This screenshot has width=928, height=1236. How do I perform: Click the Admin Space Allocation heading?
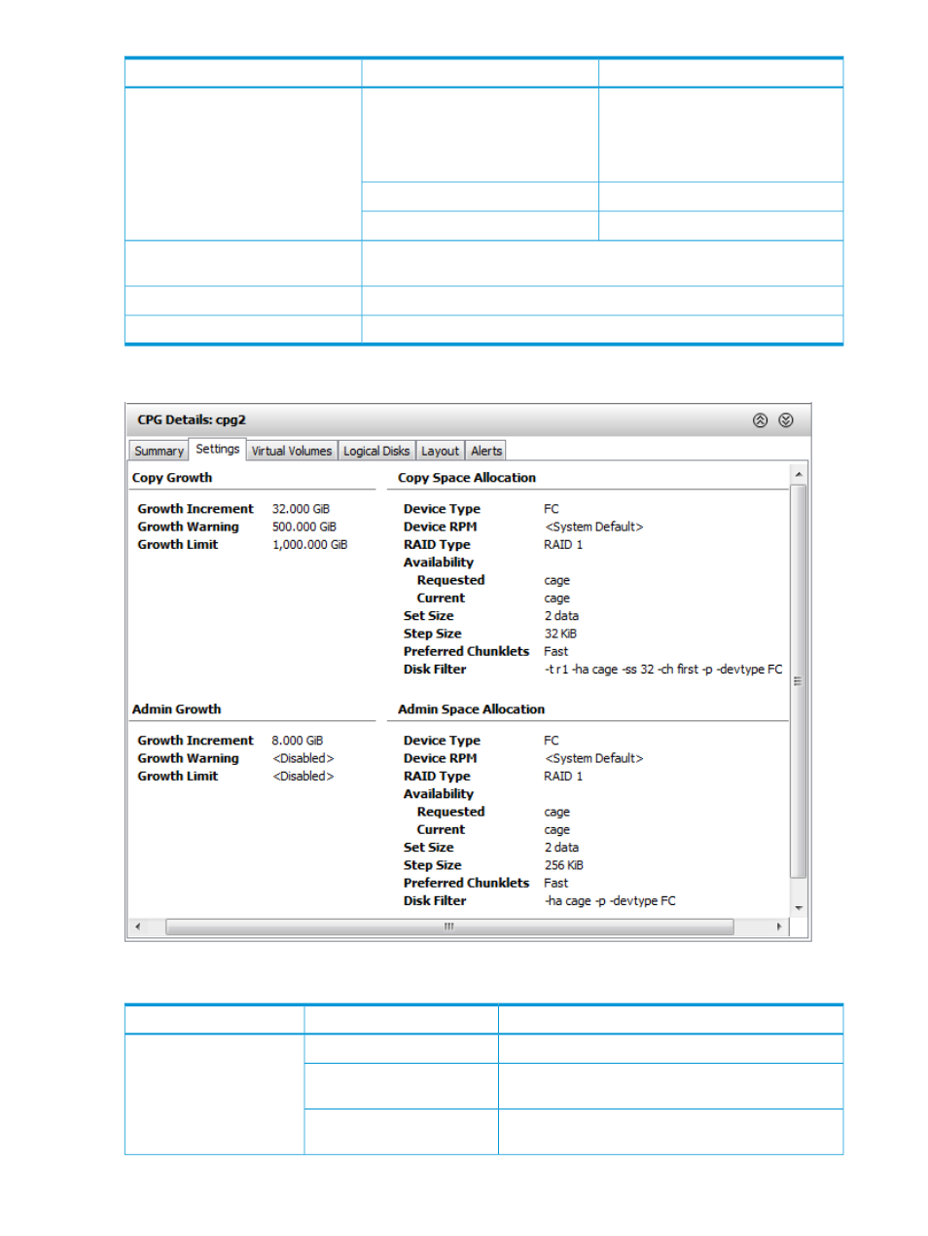[471, 709]
